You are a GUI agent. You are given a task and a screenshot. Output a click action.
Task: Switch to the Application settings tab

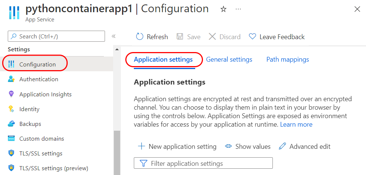[163, 59]
